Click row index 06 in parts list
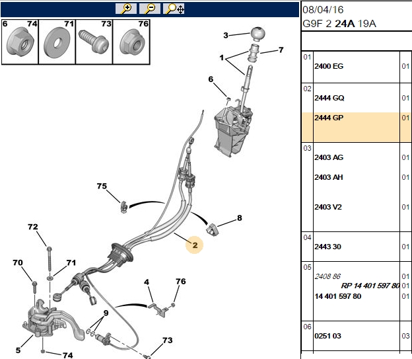Image resolution: width=412 pixels, height=359 pixels. (x=307, y=327)
